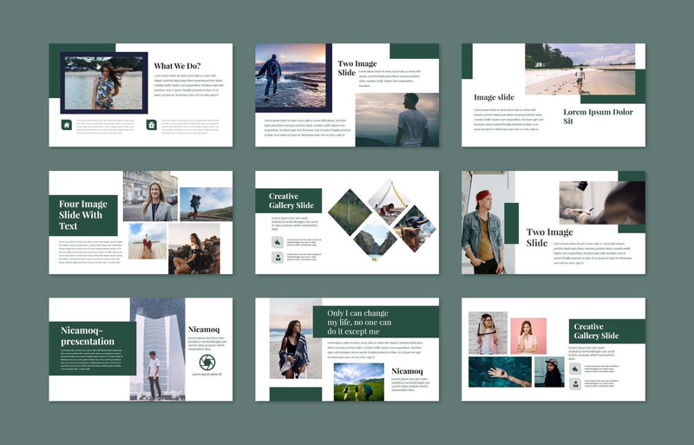The width and height of the screenshot is (694, 445).
Task: Select photo of smiling woman in grey blazer
Action: [x=150, y=196]
